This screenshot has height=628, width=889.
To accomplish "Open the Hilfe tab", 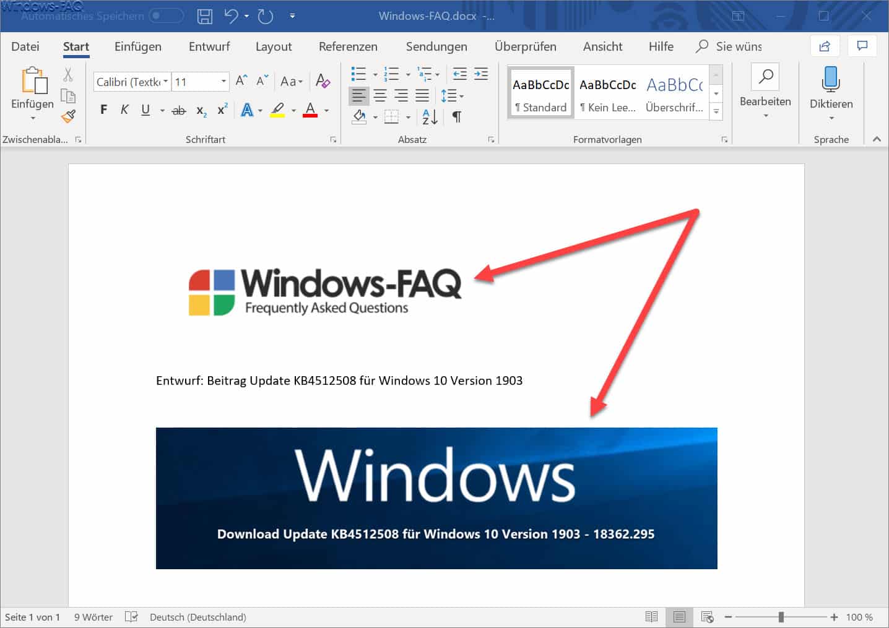I will (x=661, y=46).
